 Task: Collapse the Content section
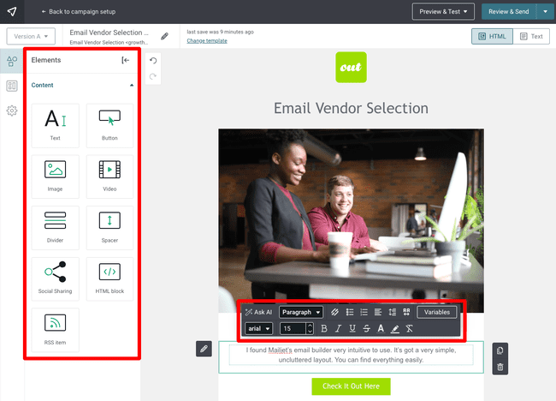pos(131,86)
